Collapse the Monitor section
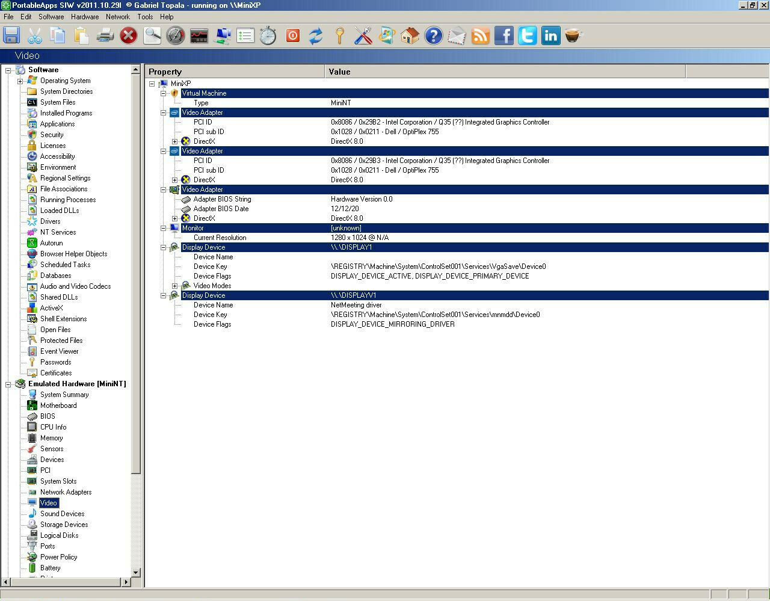Viewport: 770px width, 601px height. click(x=163, y=228)
